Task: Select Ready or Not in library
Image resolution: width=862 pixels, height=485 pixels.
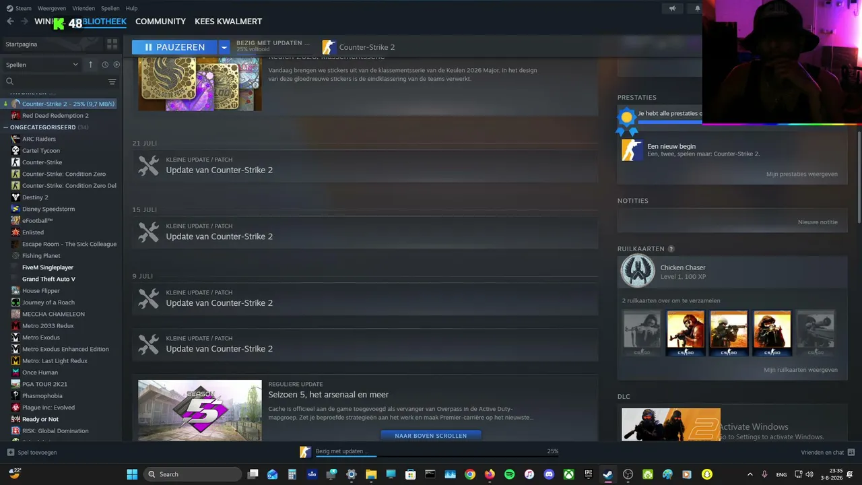Action: [40, 419]
